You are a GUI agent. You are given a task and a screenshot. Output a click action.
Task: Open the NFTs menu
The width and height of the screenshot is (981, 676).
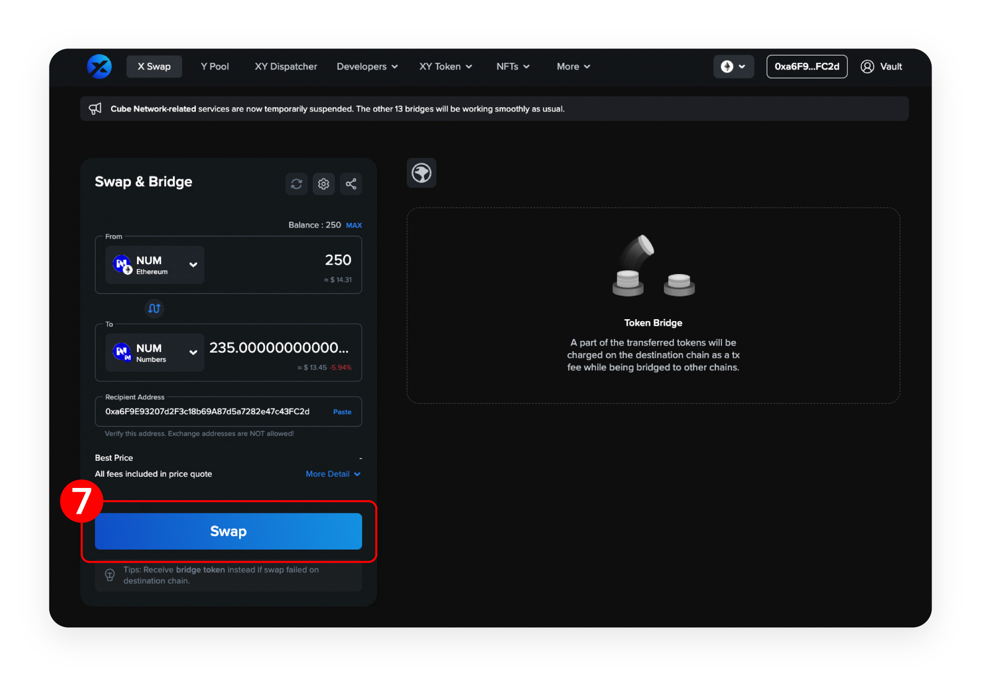tap(513, 66)
